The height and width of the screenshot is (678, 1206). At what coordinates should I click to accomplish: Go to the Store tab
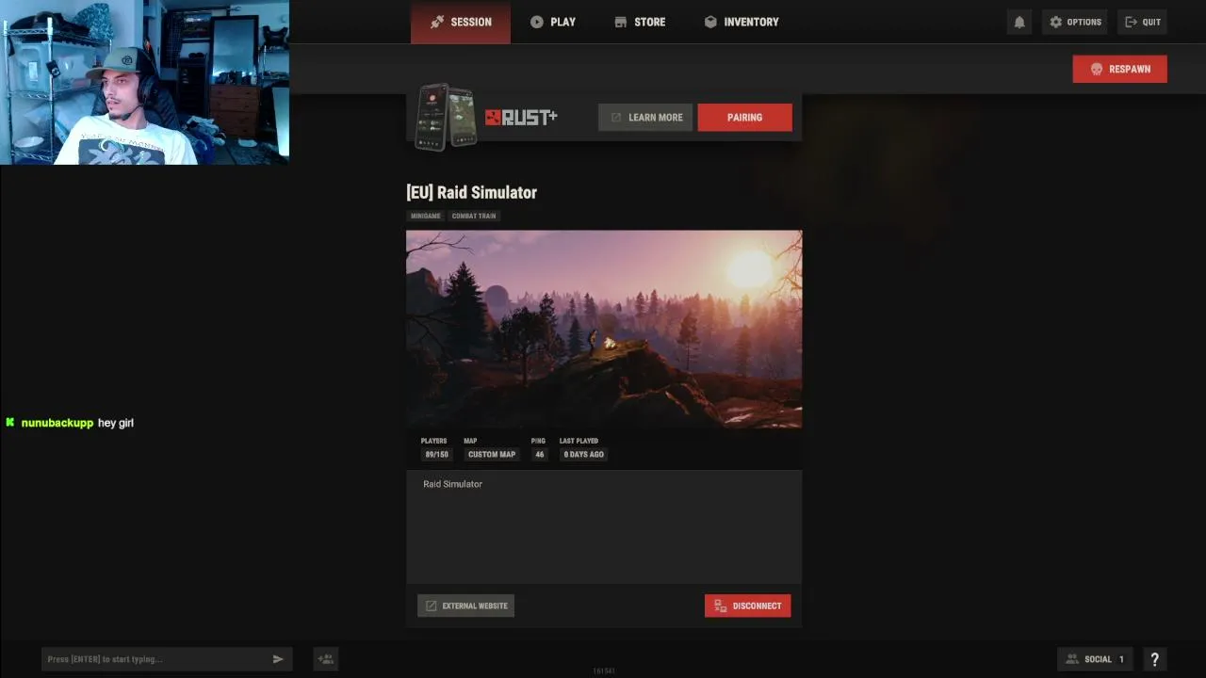(640, 22)
